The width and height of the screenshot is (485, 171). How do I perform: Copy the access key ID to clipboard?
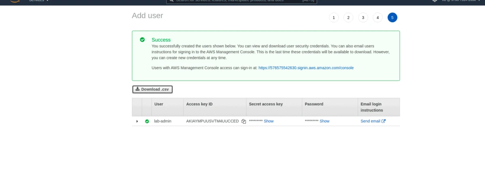(244, 121)
